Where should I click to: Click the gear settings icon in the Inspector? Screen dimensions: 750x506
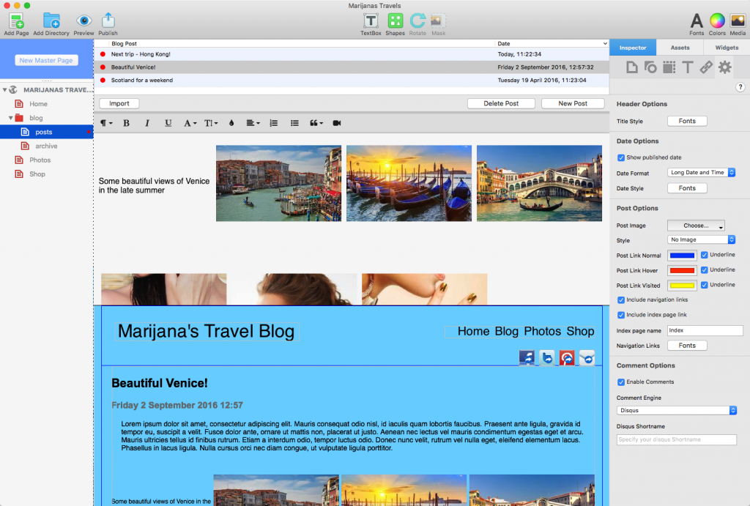point(724,67)
